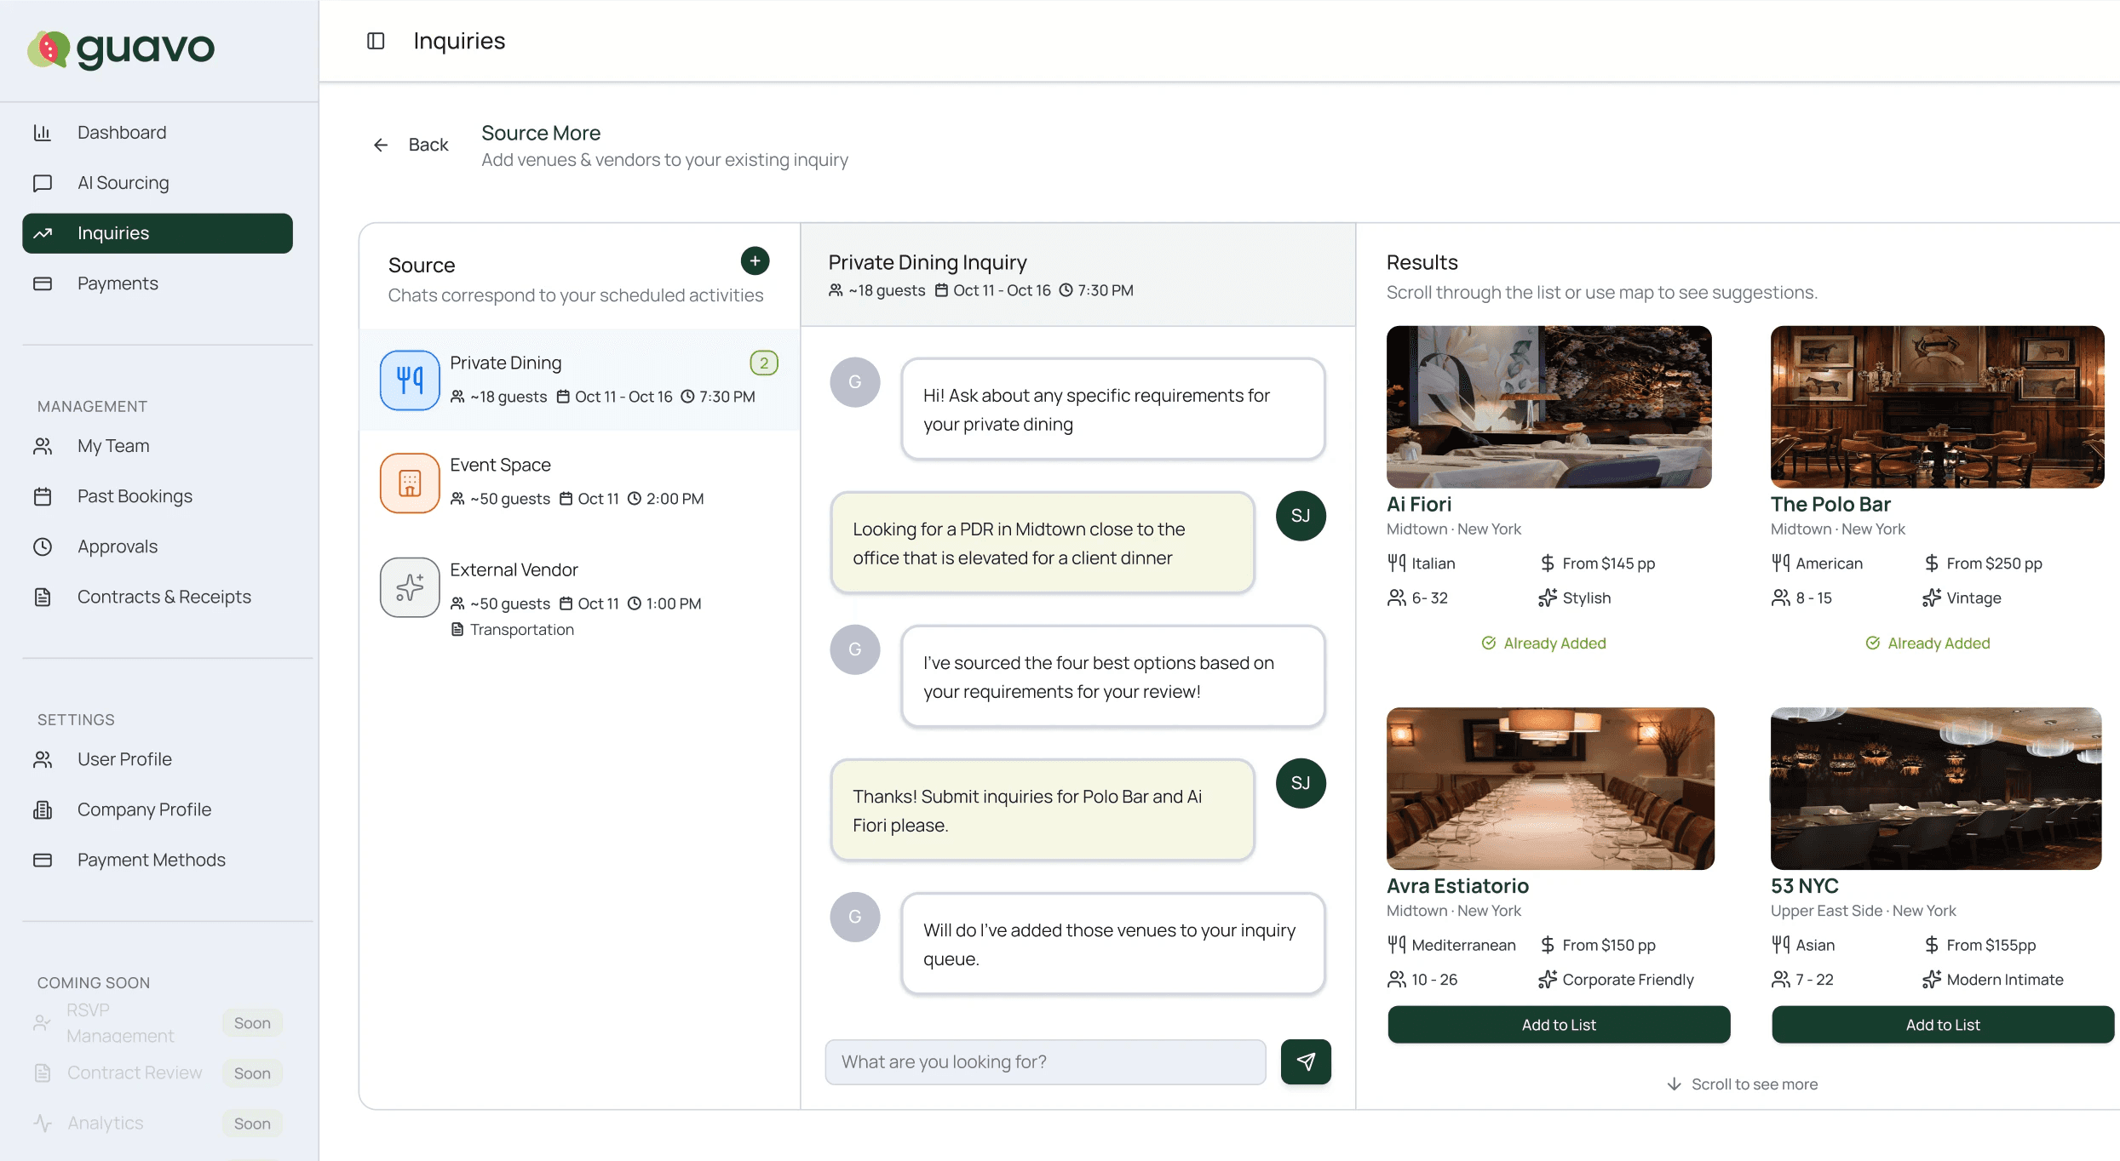The width and height of the screenshot is (2120, 1161).
Task: Click the Analytics pulse icon
Action: 43,1123
